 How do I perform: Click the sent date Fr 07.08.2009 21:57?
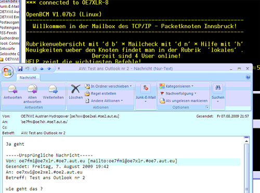pyautogui.click(x=233, y=116)
